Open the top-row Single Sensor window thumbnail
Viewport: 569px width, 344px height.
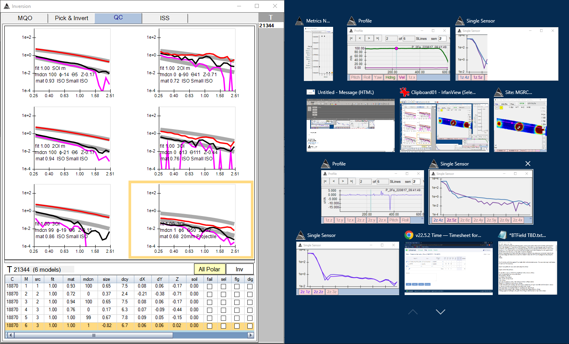(507, 54)
